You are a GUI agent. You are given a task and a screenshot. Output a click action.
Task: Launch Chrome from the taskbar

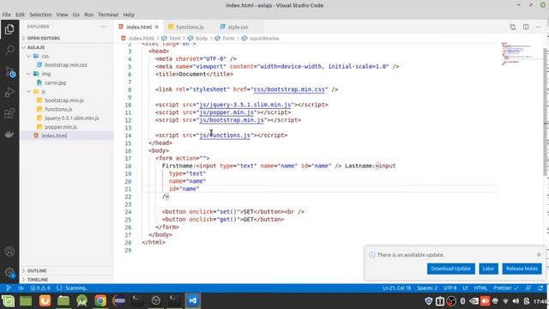[x=100, y=301]
